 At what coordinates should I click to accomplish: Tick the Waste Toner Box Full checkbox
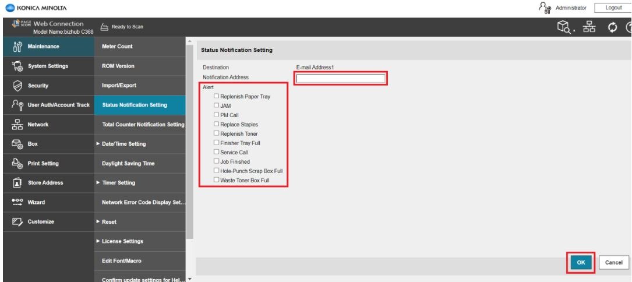tap(217, 180)
